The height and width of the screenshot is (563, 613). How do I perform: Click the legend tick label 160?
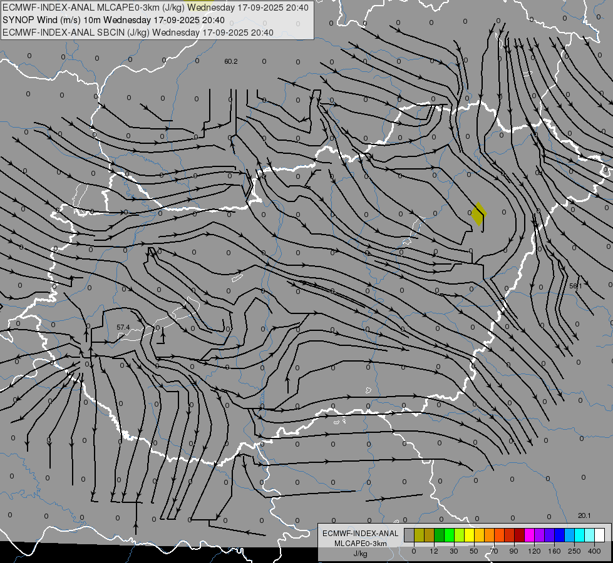[x=554, y=551]
